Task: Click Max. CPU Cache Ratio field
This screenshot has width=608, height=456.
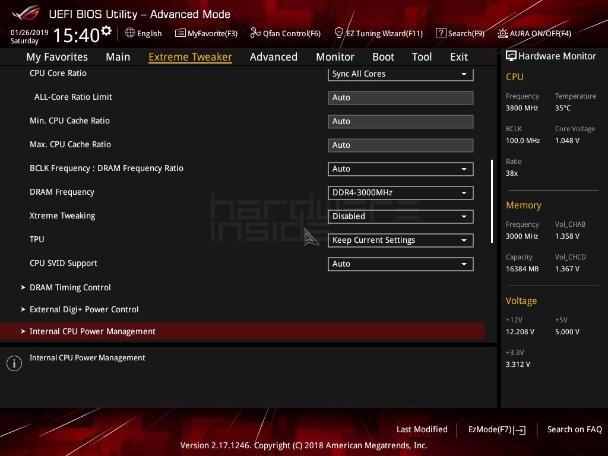Action: coord(401,145)
